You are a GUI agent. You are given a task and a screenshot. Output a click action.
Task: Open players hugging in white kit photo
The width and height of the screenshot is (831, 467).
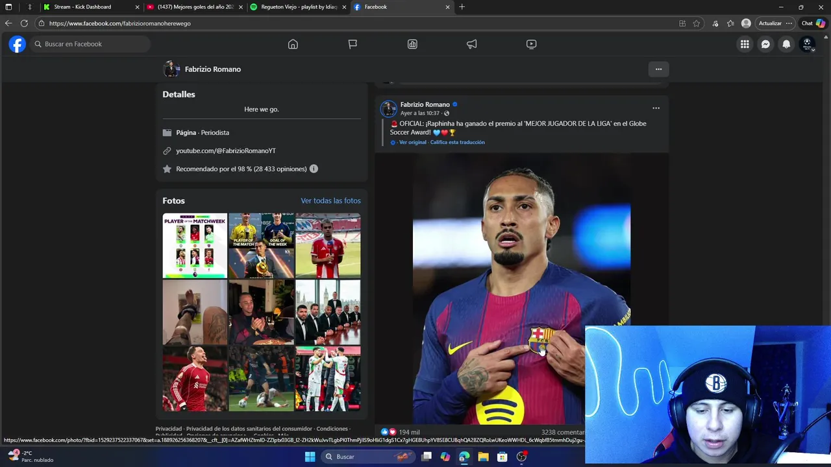pos(328,379)
